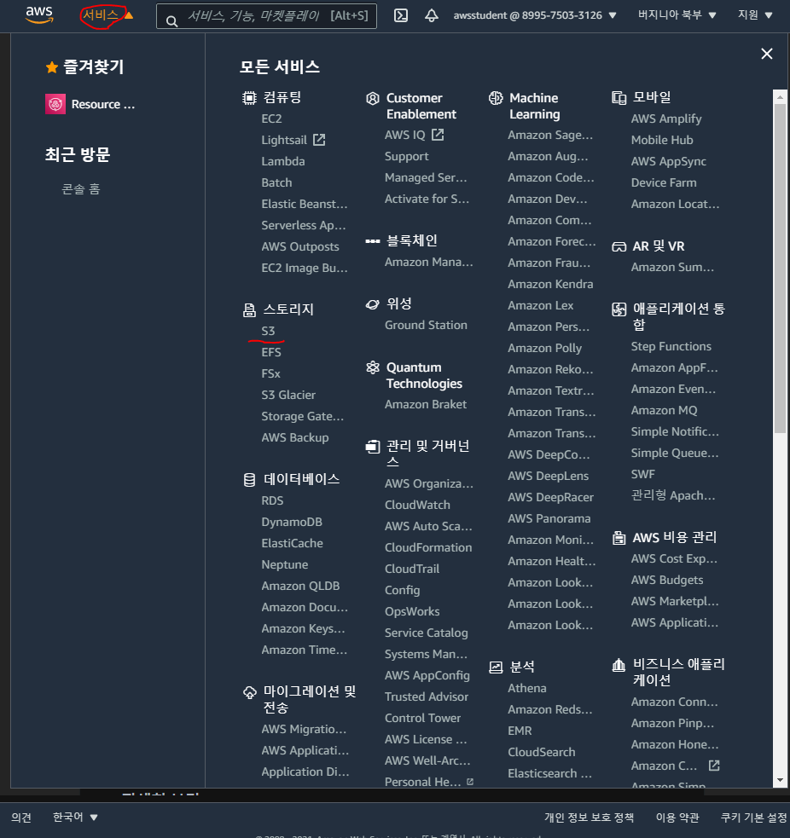790x838 pixels.
Task: Click the satellite category icon
Action: (372, 304)
